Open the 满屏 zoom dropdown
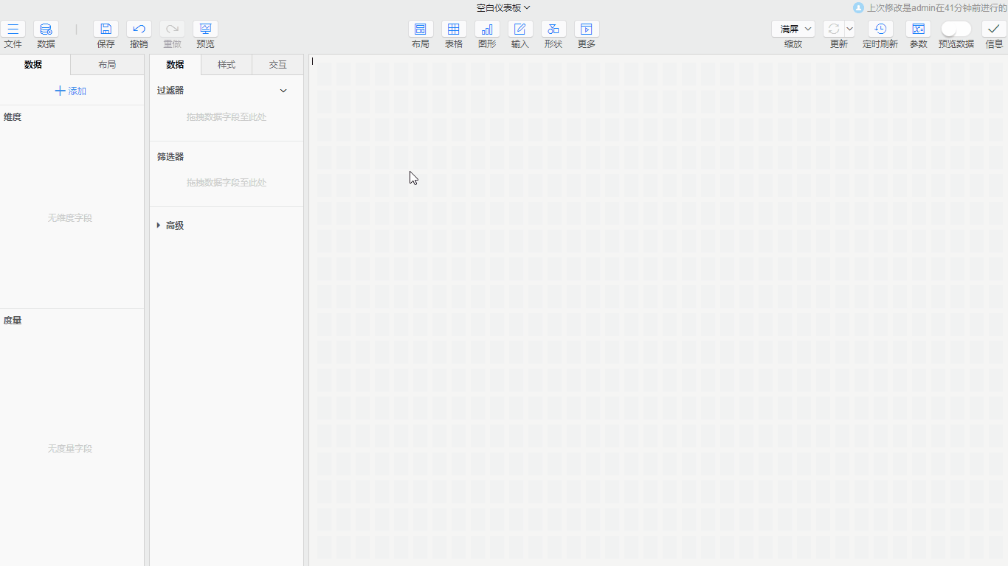The height and width of the screenshot is (566, 1008). tap(793, 29)
